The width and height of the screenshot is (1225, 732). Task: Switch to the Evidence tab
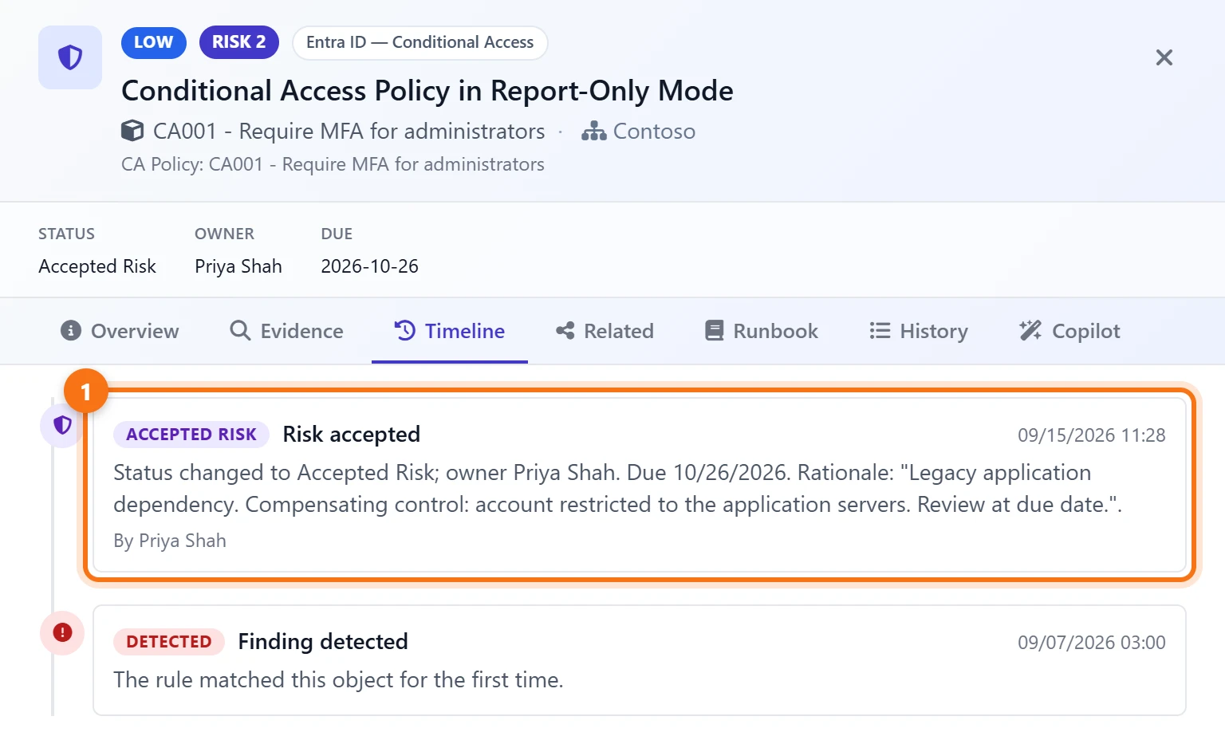coord(286,331)
